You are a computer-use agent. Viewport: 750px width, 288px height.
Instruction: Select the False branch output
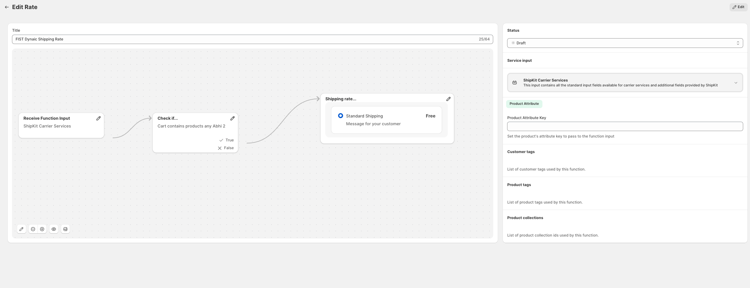226,148
